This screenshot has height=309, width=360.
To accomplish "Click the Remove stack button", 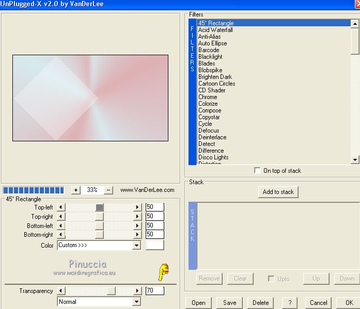I will pos(209,279).
